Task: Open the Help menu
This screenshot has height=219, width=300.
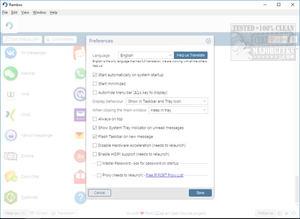Action: point(53,13)
